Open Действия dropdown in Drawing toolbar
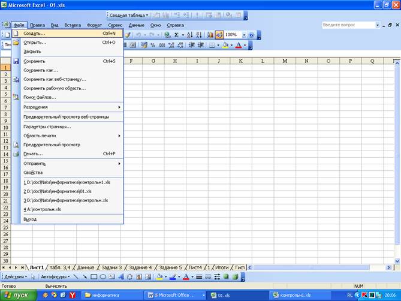Viewport: 401px width, 301px height. (x=16, y=276)
